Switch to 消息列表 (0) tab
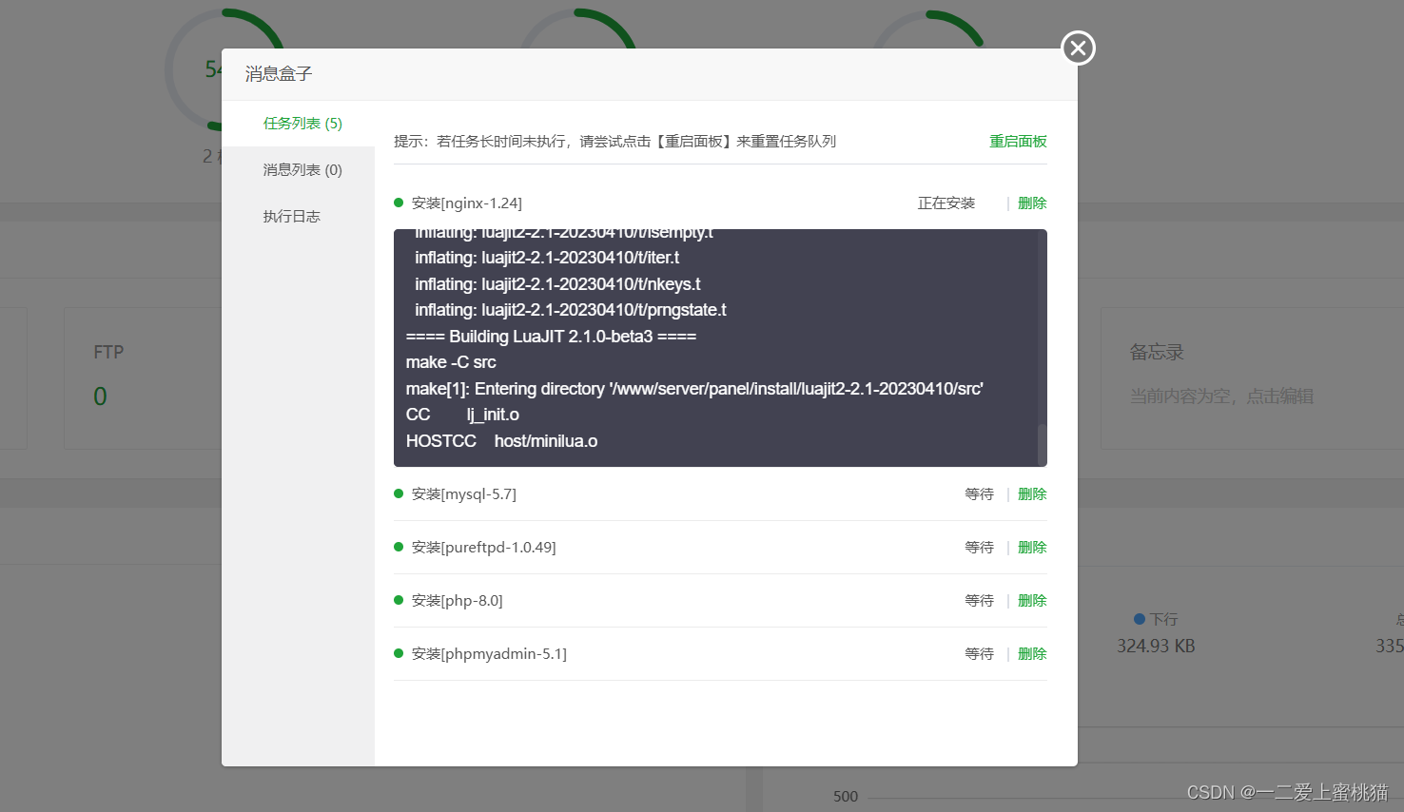 pos(302,170)
